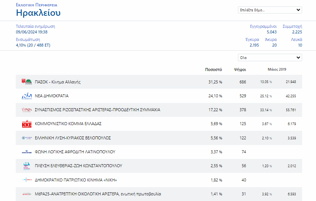
Task: Click ΚΚΕ vote count '125'
Action: click(x=243, y=124)
